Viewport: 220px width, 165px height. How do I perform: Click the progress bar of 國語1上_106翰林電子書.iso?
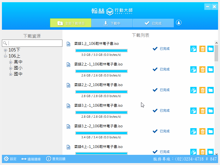pos(101,51)
